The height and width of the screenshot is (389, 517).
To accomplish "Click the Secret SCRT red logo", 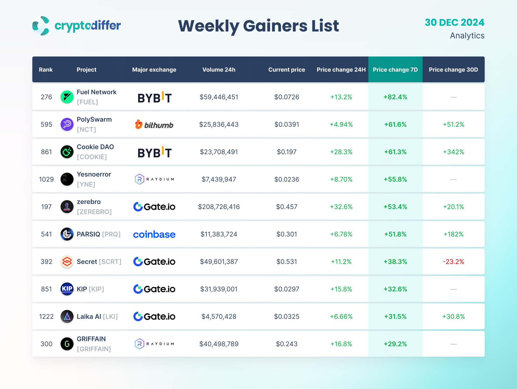I will pos(67,261).
